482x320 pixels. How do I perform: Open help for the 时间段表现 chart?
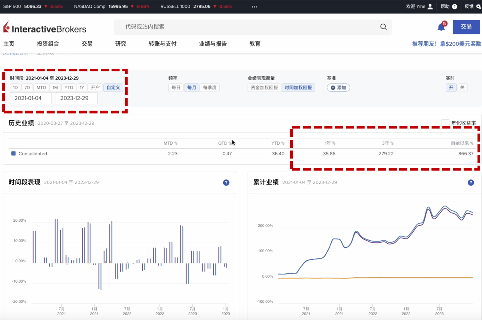tap(226, 182)
